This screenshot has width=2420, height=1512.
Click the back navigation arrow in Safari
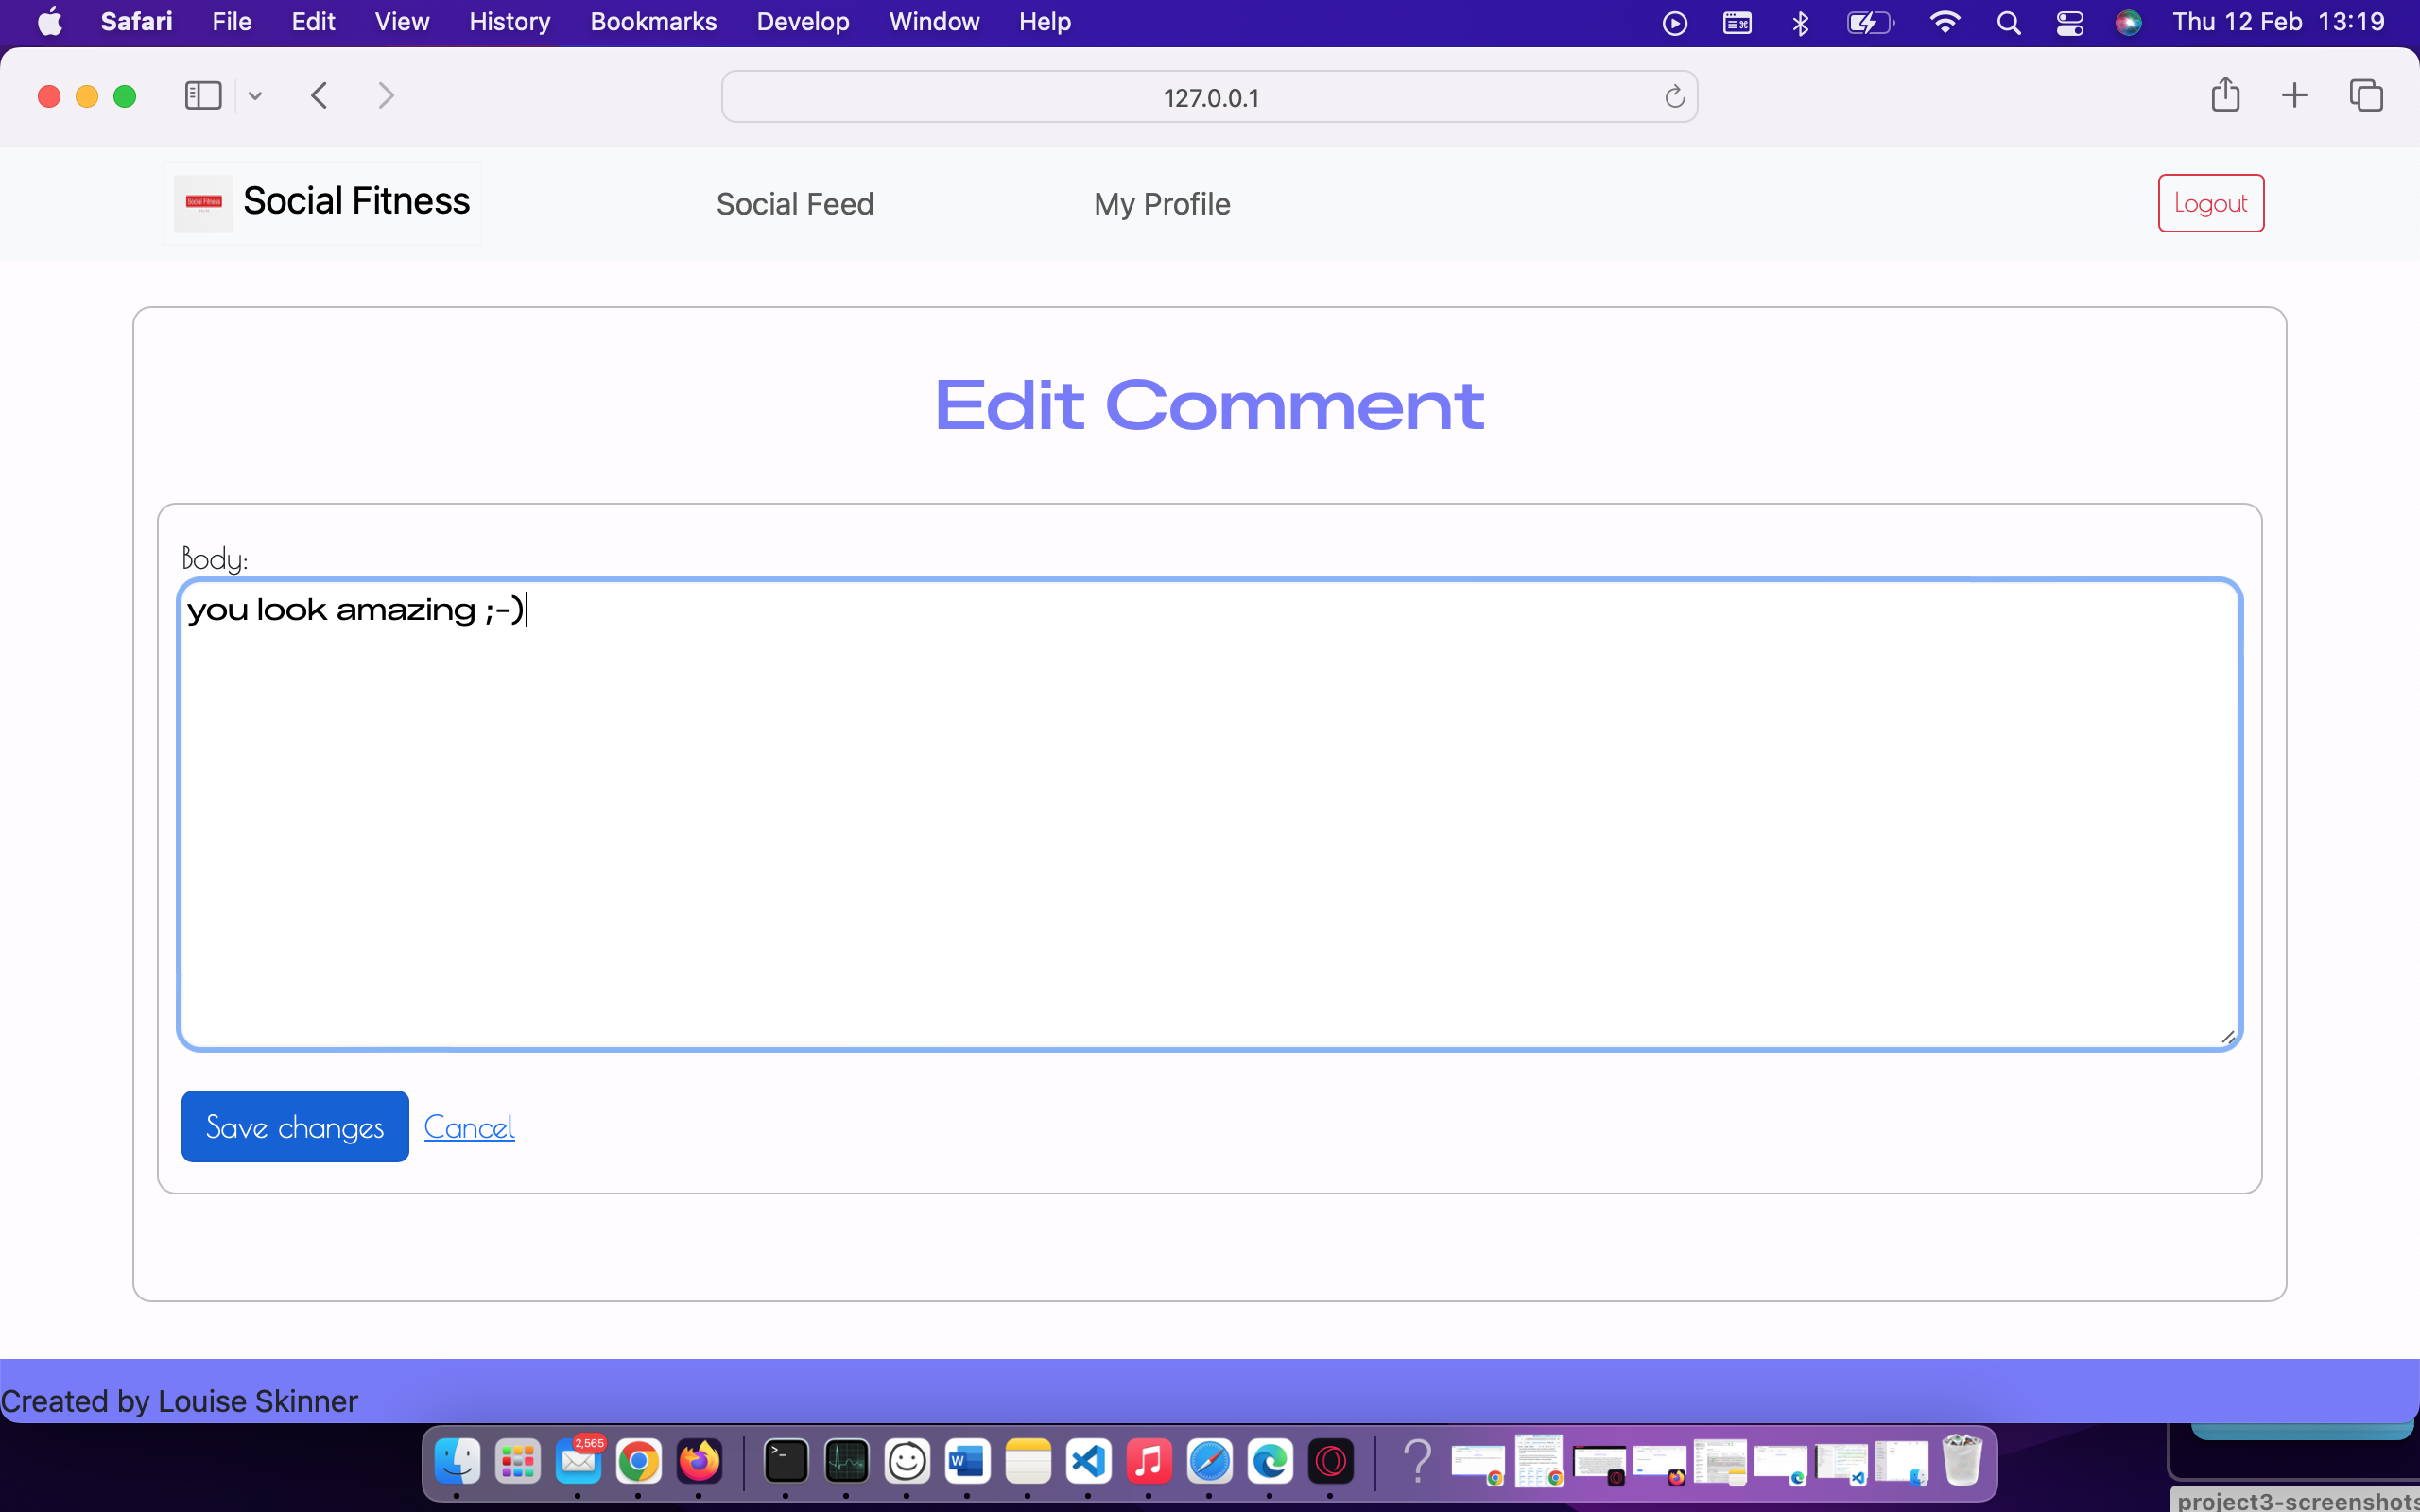(x=318, y=95)
